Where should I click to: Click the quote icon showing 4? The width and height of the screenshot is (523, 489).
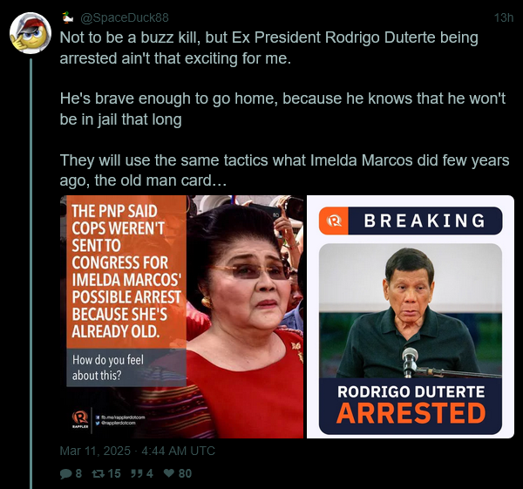coord(137,473)
